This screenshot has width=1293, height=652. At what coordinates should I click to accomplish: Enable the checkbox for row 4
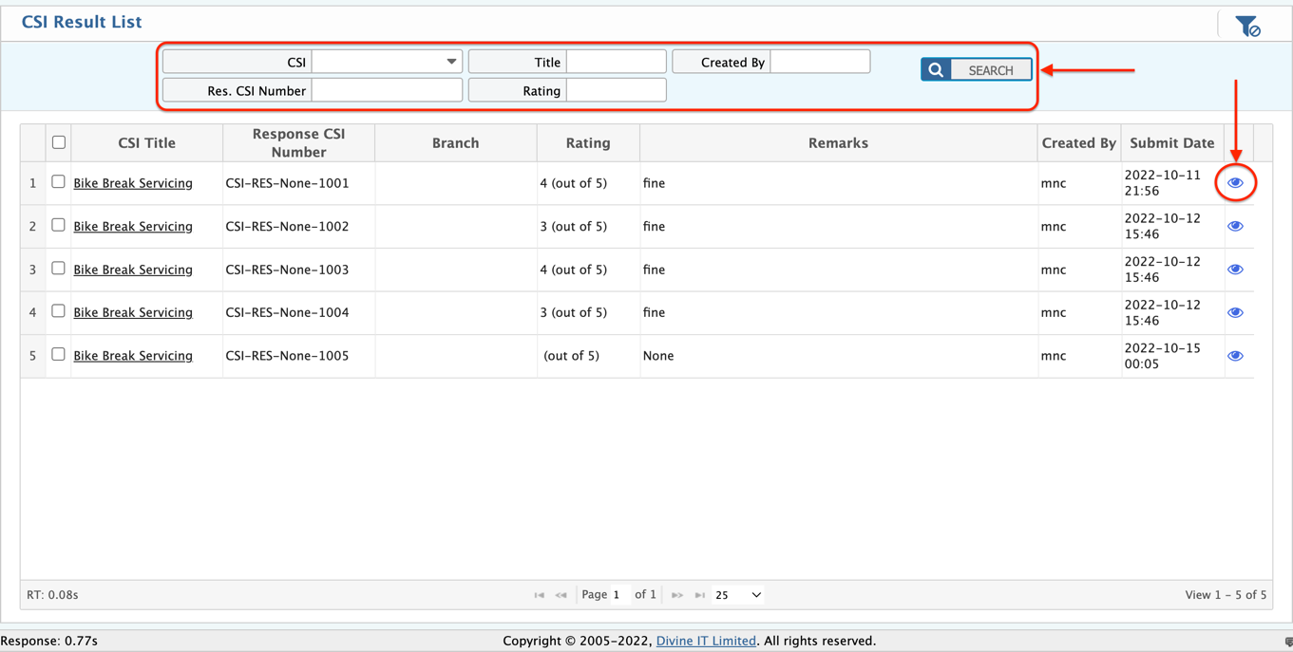coord(58,312)
